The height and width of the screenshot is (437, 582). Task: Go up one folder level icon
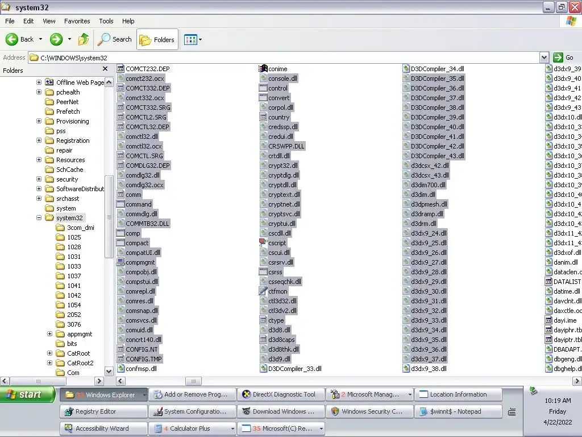click(84, 39)
